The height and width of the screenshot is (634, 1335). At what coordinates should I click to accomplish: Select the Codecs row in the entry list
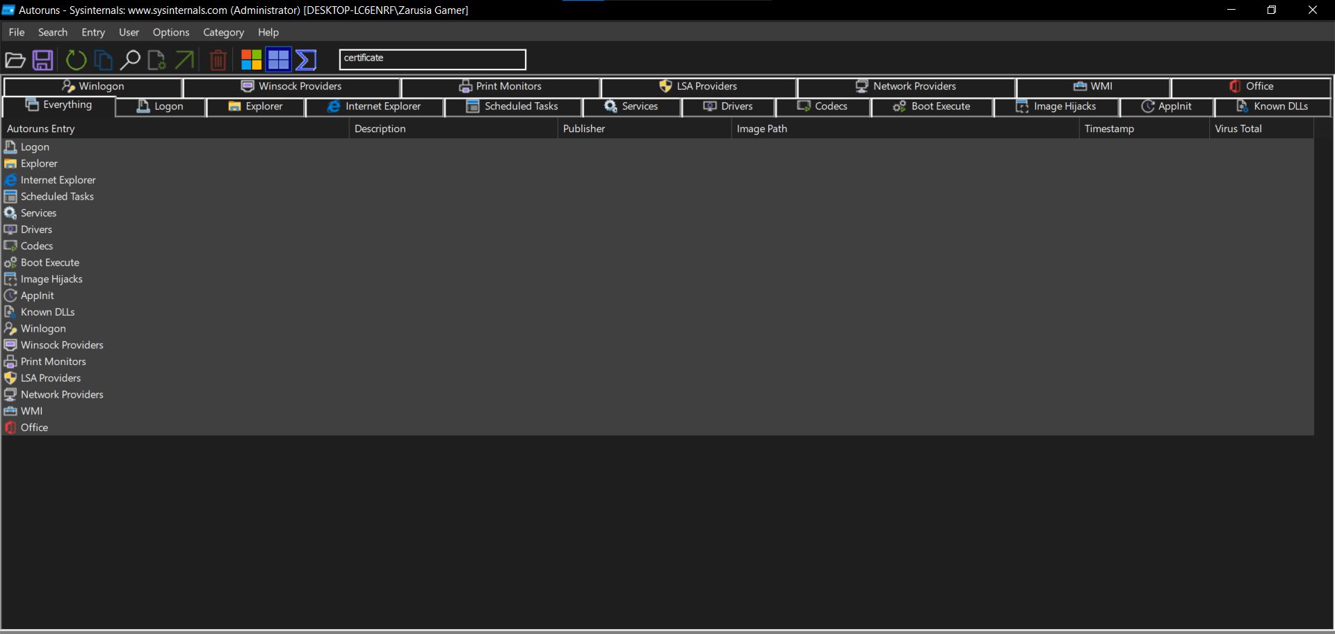(x=658, y=246)
